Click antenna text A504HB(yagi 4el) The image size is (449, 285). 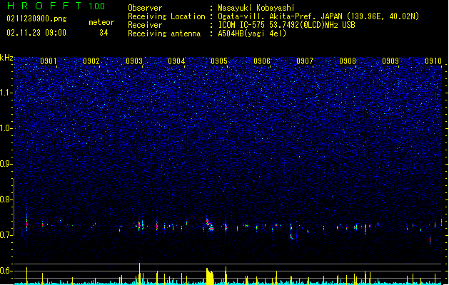pos(252,33)
